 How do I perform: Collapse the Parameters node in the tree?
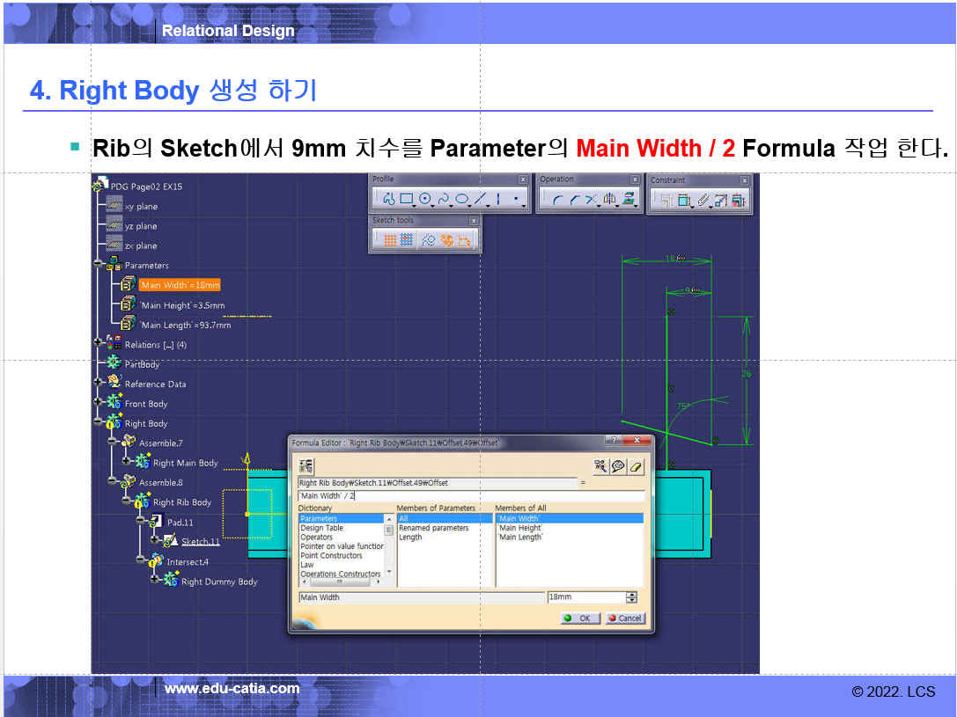[98, 265]
